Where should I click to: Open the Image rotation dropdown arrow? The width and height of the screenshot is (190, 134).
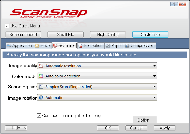tap(154, 97)
